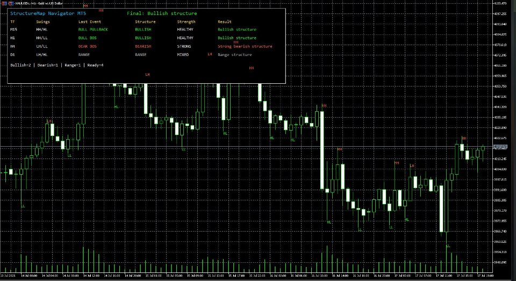Screen dimensions: 516x281
Task: Select the H4 timeframe row label
Action: tap(12, 46)
